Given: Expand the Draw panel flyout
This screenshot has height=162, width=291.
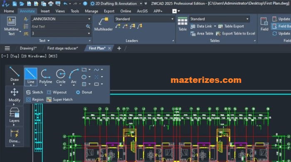Looking at the screenshot, I should click(14, 84).
